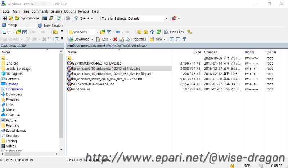This screenshot has width=288, height=168.
Task: Click the Download button
Action: click(79, 39)
